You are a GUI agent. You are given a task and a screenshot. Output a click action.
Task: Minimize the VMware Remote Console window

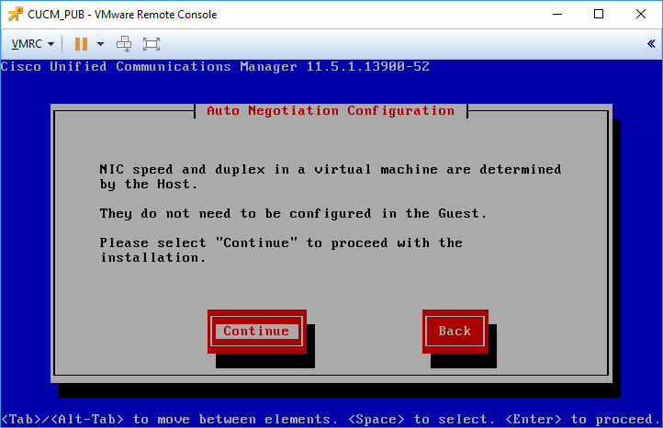tap(557, 14)
